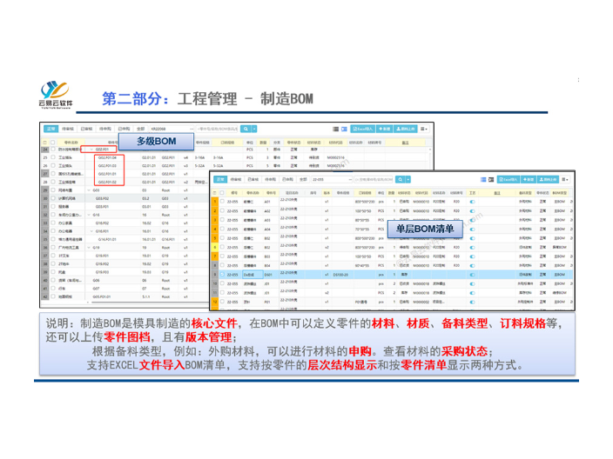Click the 云易云软件 logo
Viewport: 613px width, 459px height.
coord(55,95)
